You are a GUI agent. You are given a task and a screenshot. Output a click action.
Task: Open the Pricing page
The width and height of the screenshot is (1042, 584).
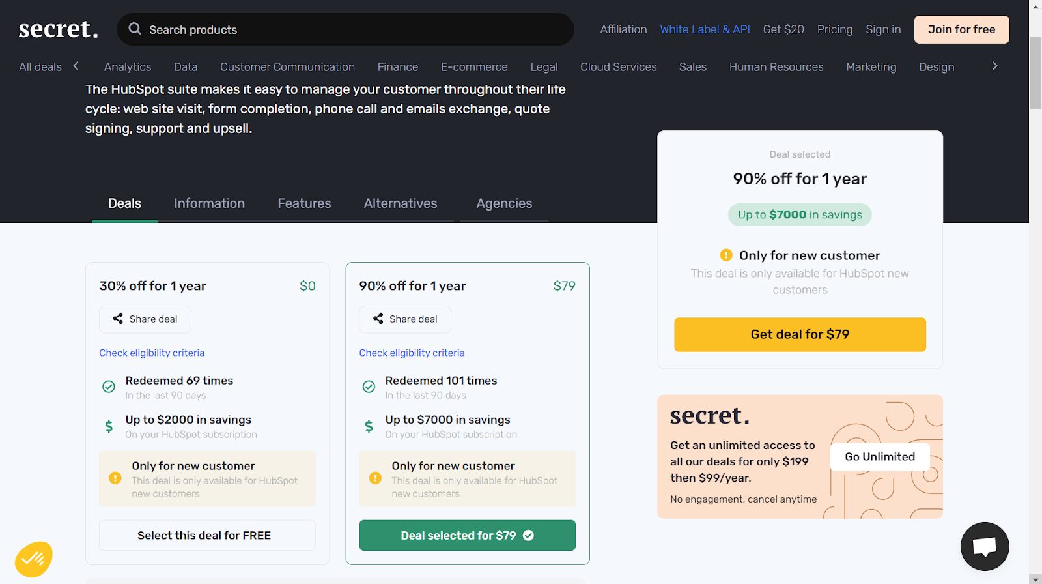(835, 29)
